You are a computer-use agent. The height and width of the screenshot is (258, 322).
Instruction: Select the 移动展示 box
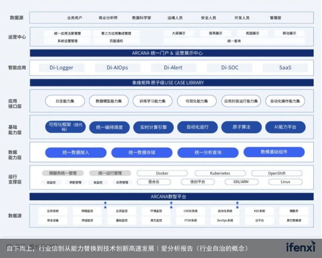pos(289,33)
